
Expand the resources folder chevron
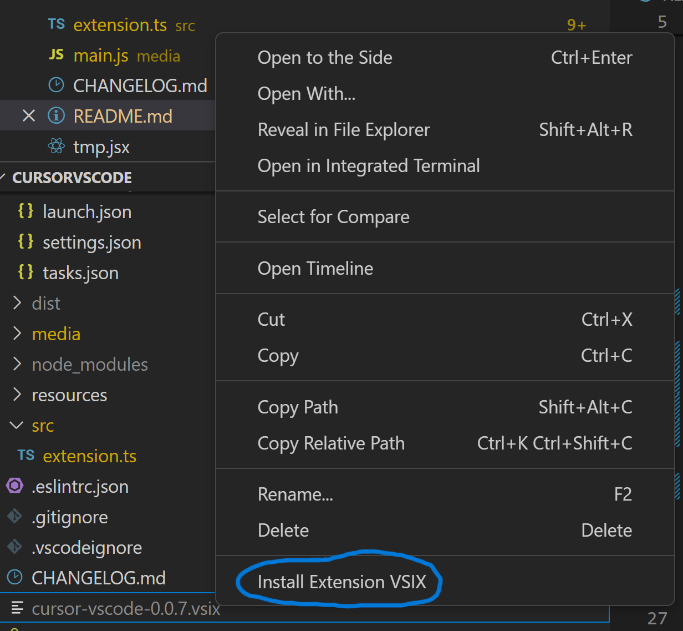pos(17,394)
